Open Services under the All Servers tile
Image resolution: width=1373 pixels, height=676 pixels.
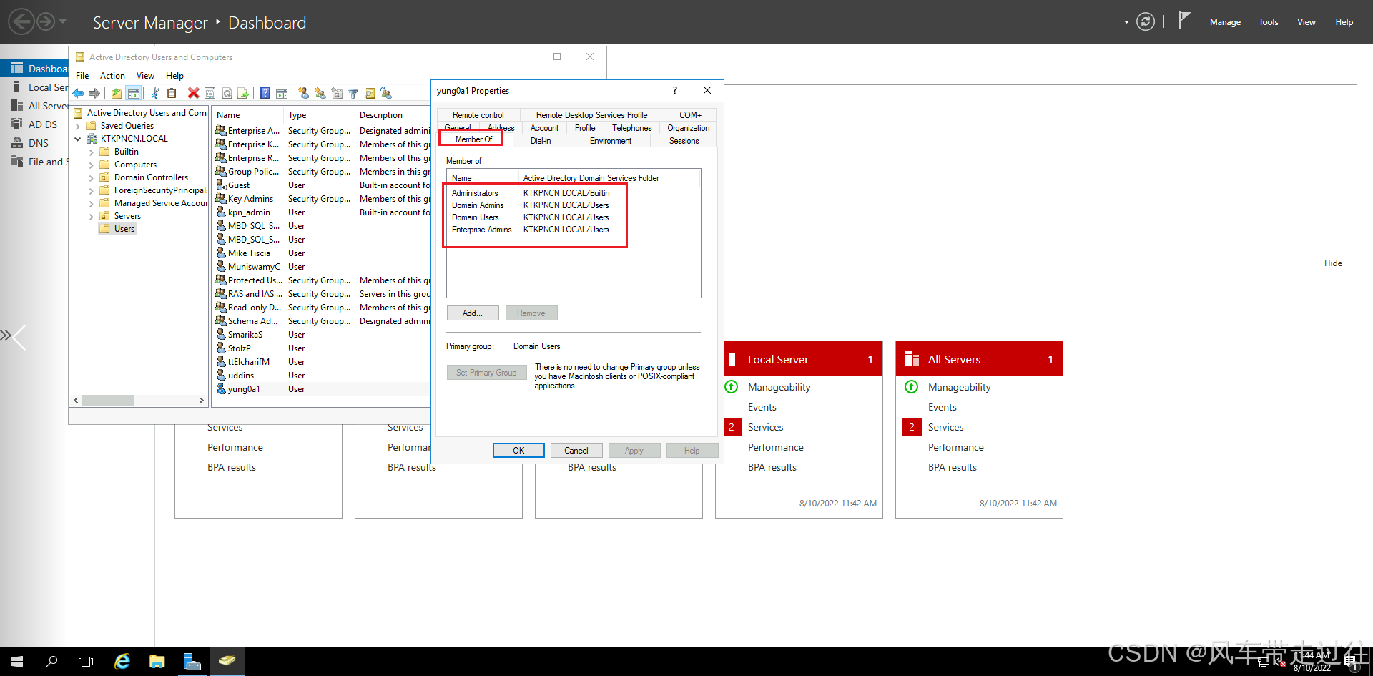(945, 427)
